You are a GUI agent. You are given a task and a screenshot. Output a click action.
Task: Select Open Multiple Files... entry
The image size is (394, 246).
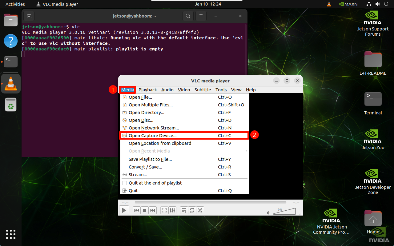tap(184, 105)
